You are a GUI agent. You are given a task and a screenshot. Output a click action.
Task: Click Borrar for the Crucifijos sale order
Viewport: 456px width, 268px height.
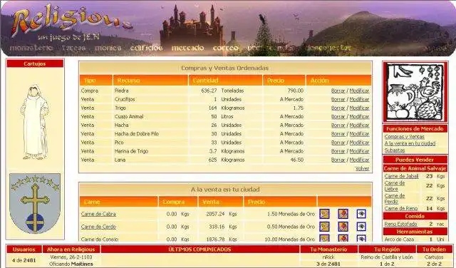tap(338, 100)
